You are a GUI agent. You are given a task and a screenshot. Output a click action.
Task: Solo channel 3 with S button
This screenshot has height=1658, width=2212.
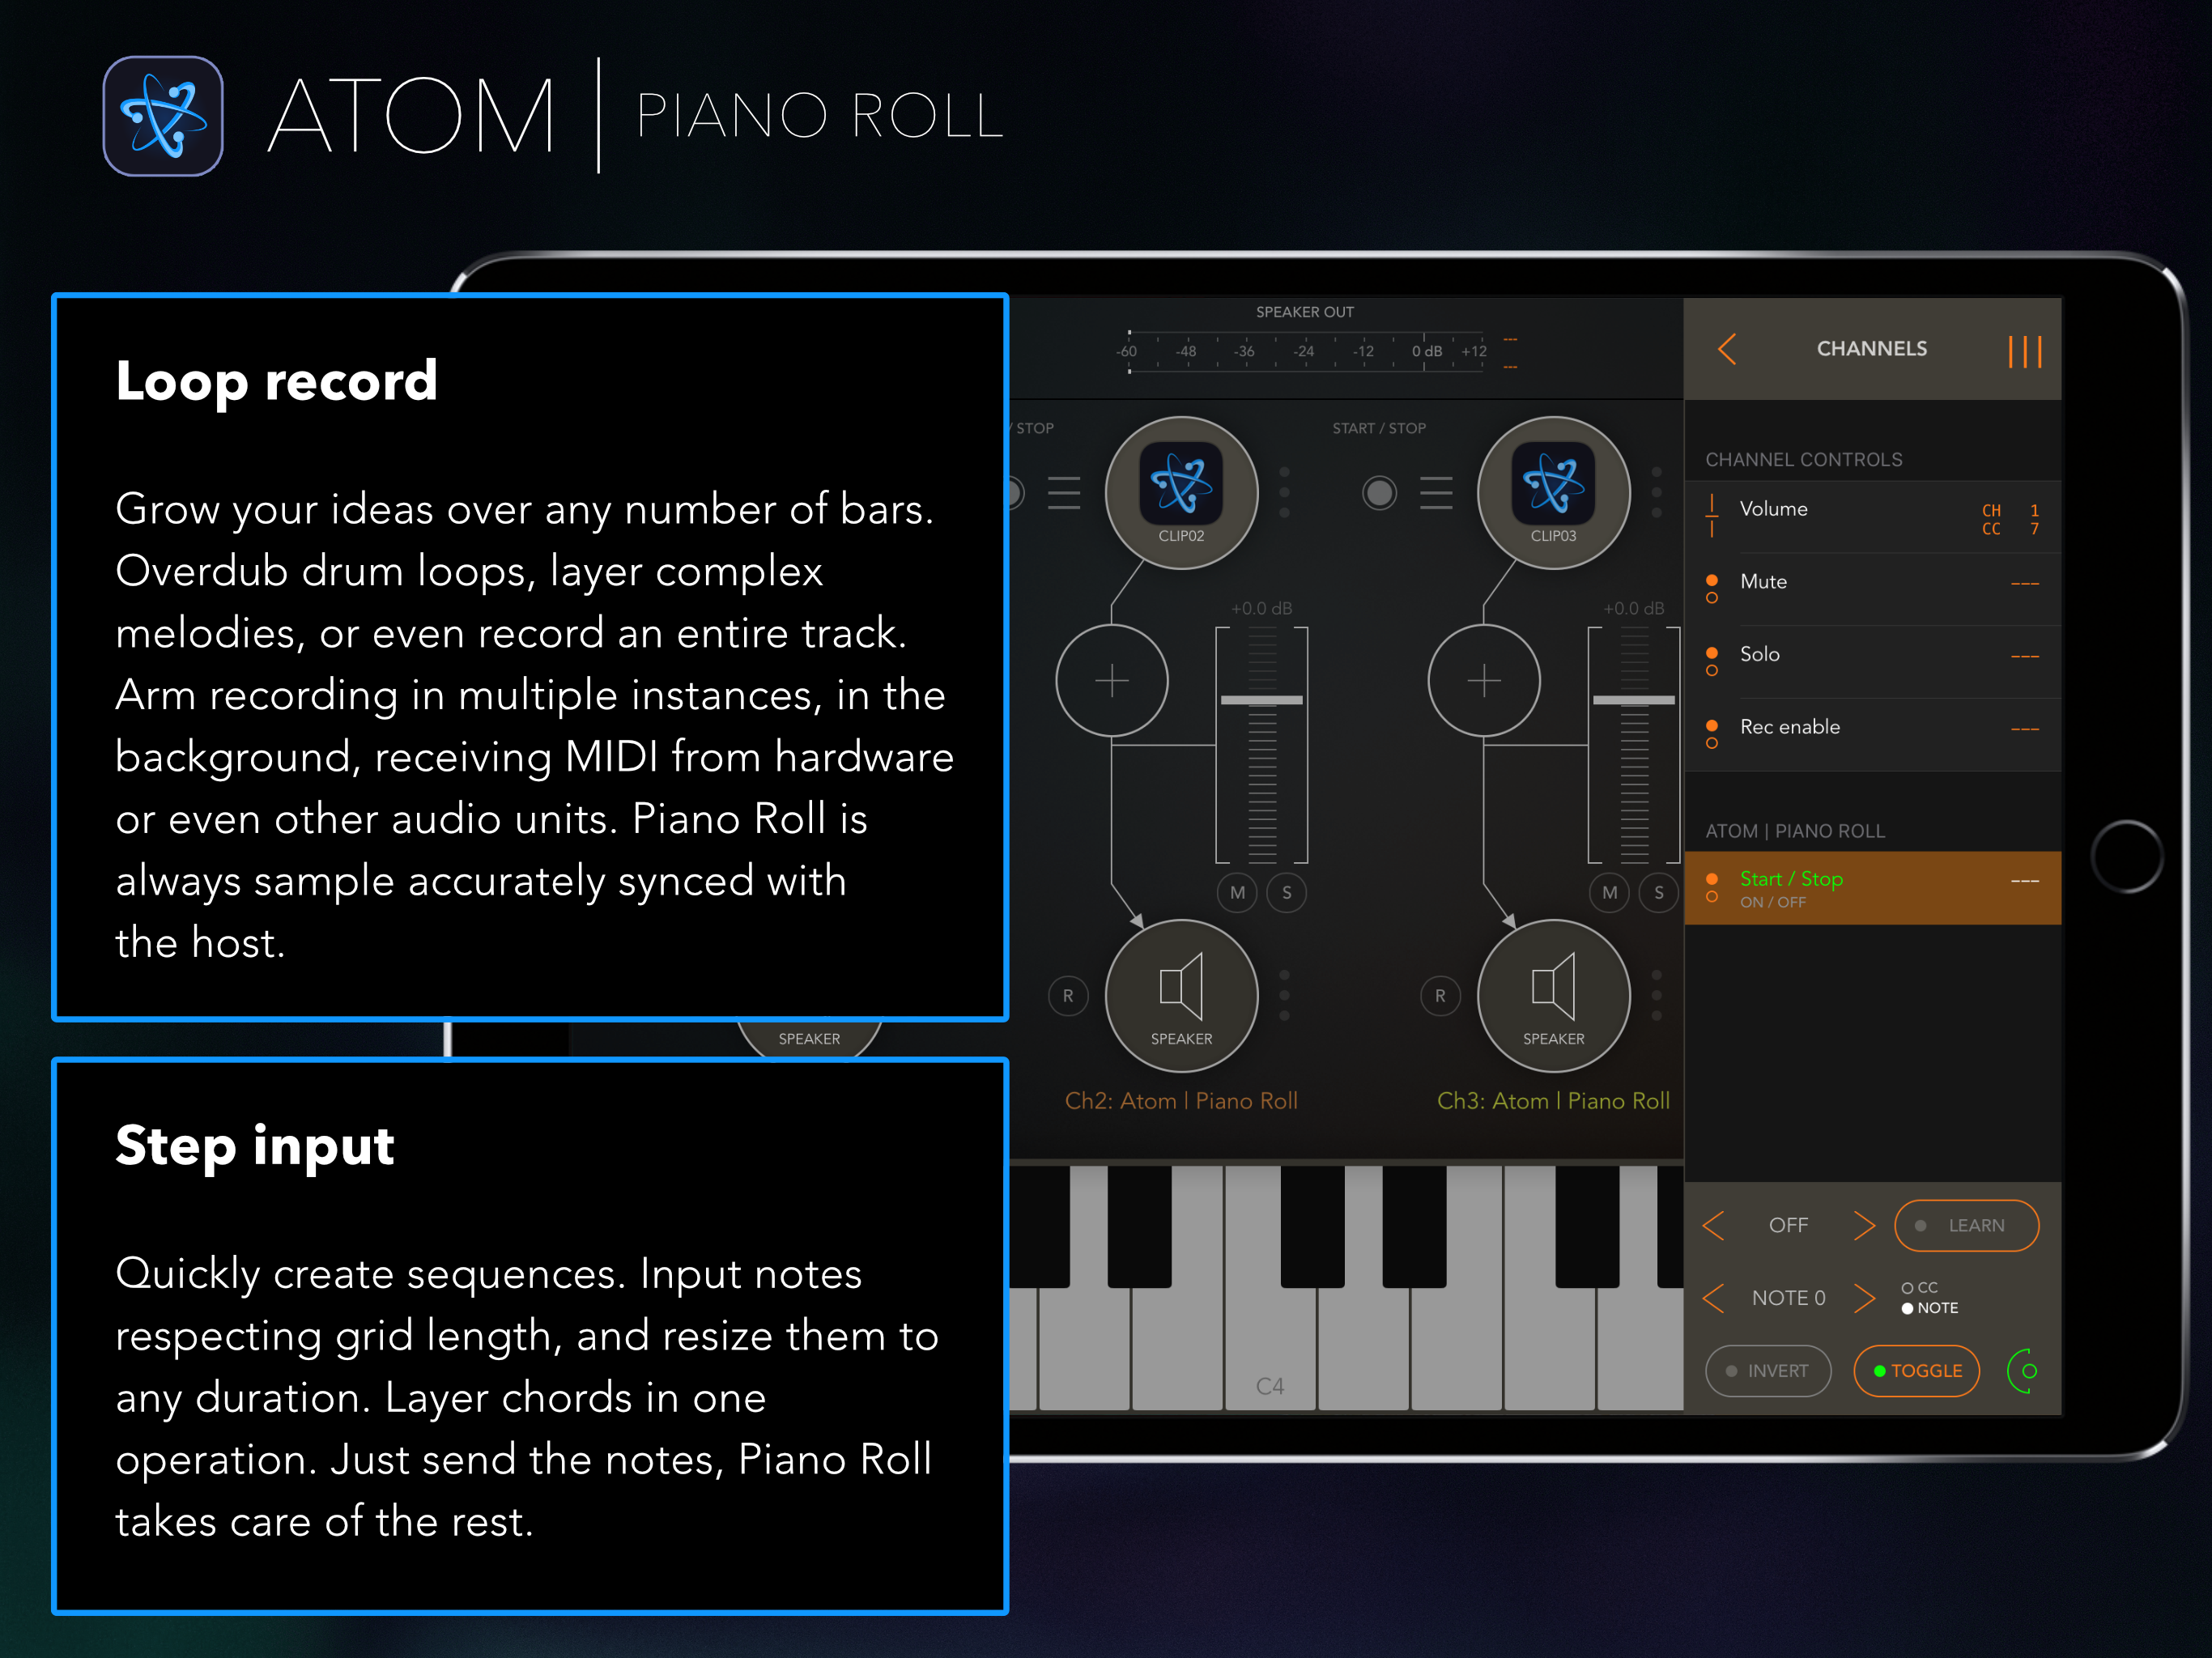[1659, 892]
